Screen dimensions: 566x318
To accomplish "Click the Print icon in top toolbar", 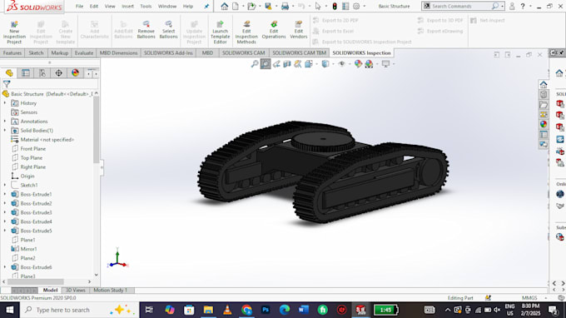I will (285, 6).
